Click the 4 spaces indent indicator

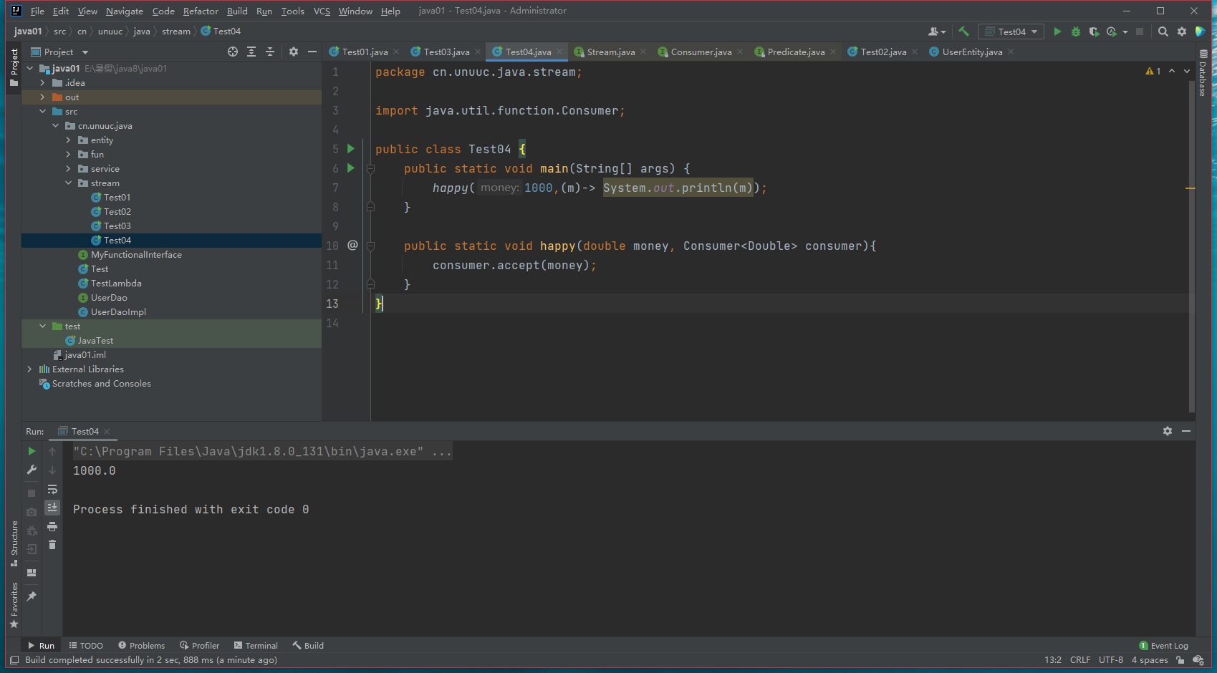tap(1150, 660)
